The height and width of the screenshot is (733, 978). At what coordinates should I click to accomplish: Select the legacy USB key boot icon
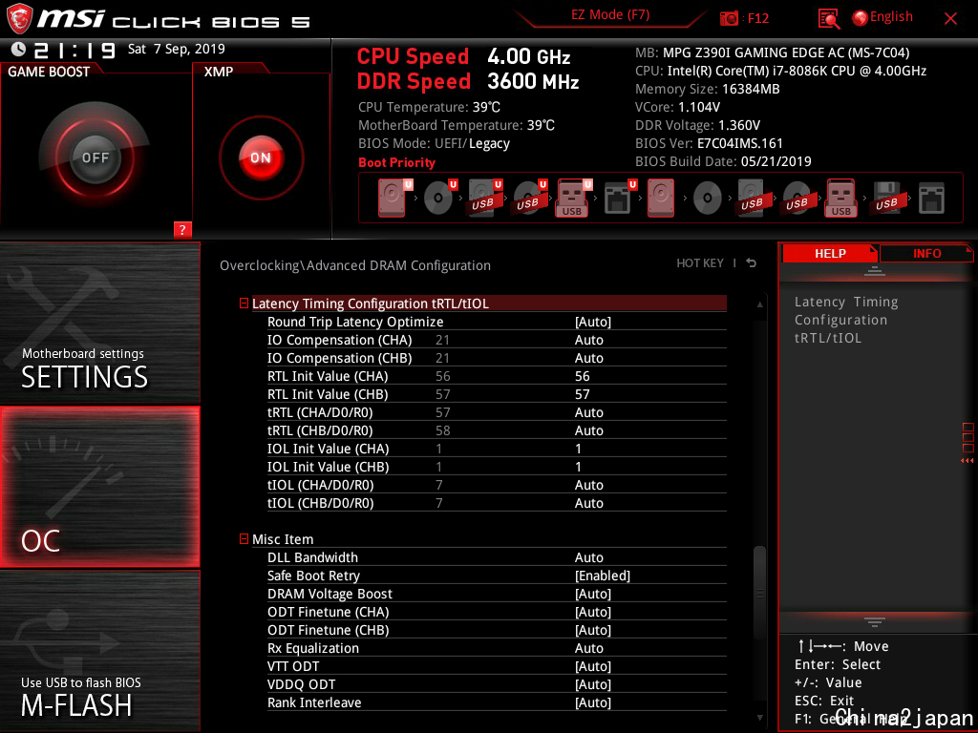click(x=840, y=199)
